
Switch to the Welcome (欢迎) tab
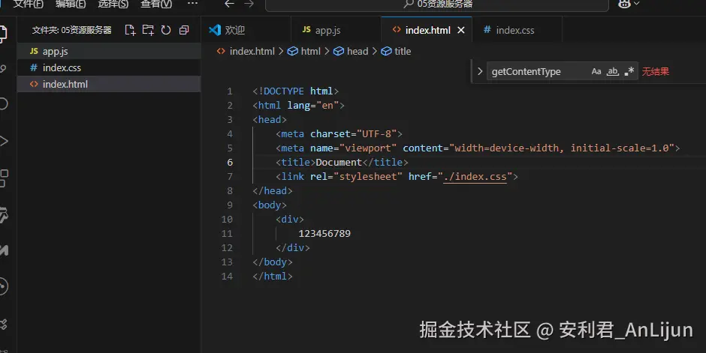(246, 30)
